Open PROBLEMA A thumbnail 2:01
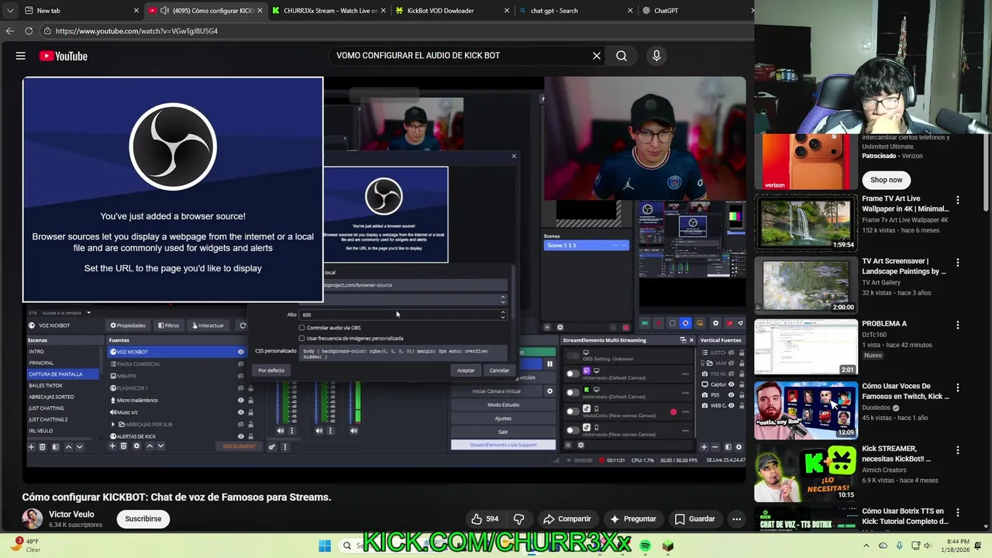This screenshot has height=558, width=992. coord(806,348)
